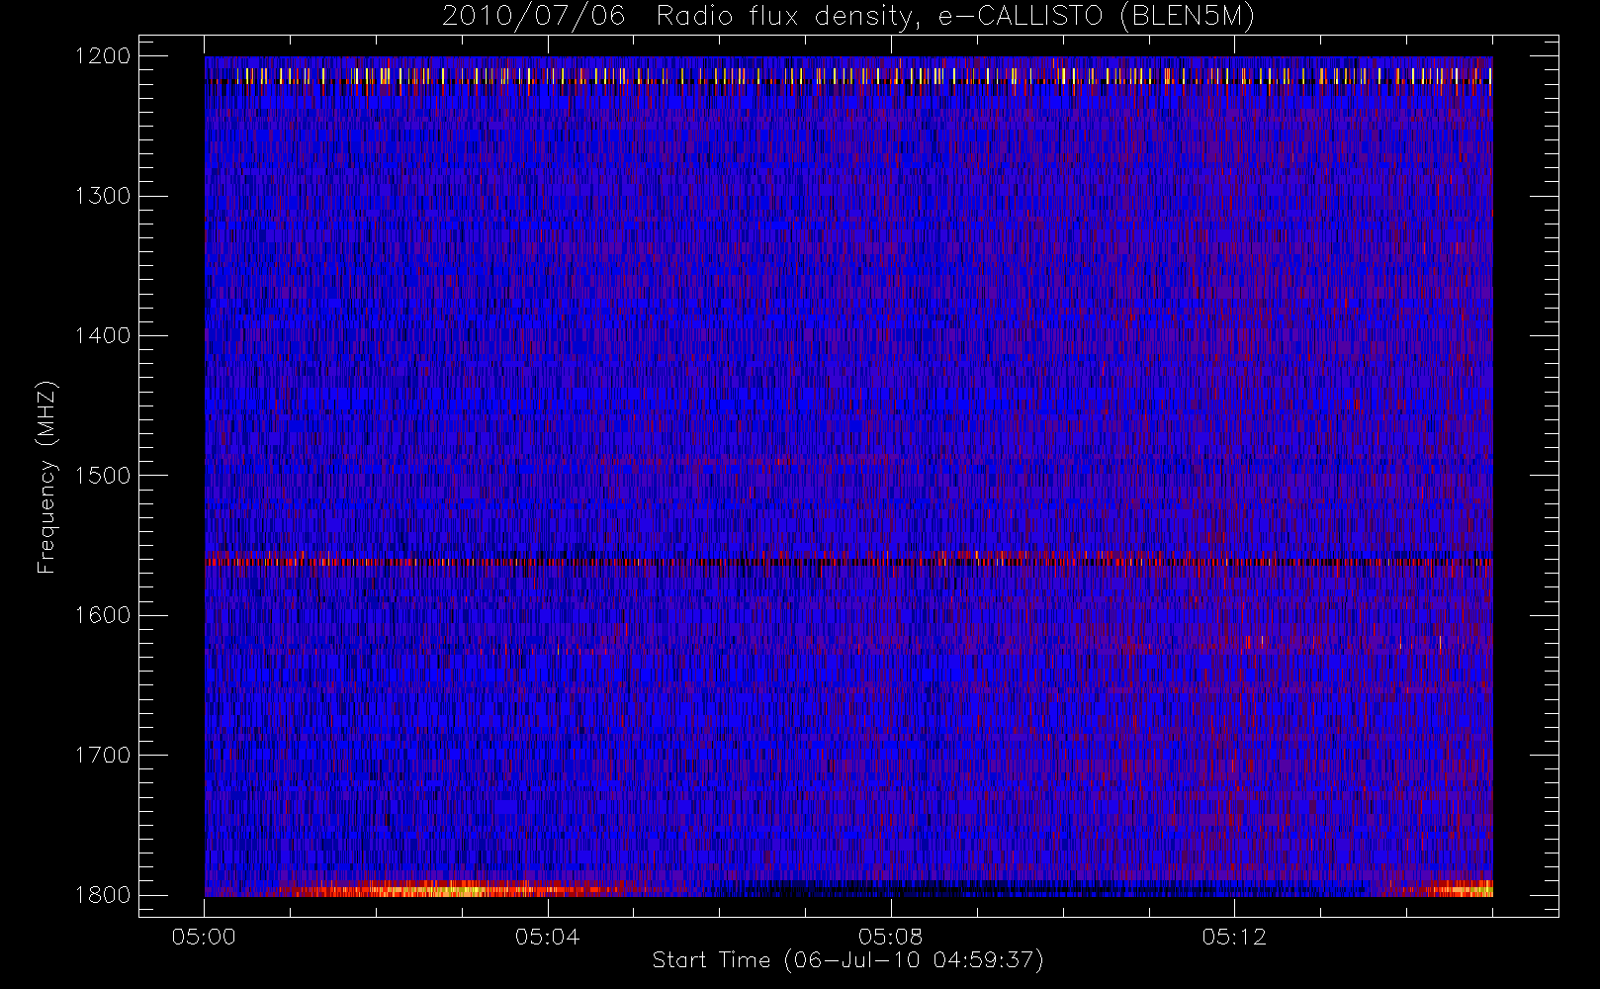1600x989 pixels.
Task: Select the 1800 frequency tick label
Action: [x=103, y=895]
